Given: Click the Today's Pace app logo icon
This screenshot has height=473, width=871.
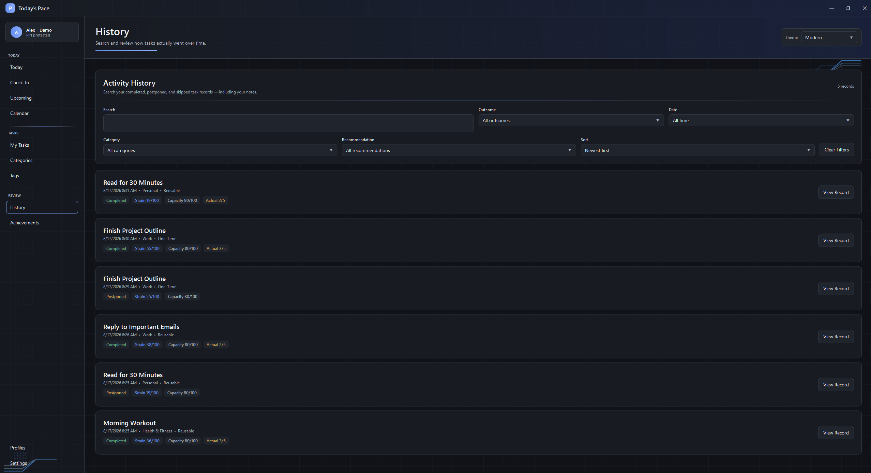Looking at the screenshot, I should tap(10, 8).
